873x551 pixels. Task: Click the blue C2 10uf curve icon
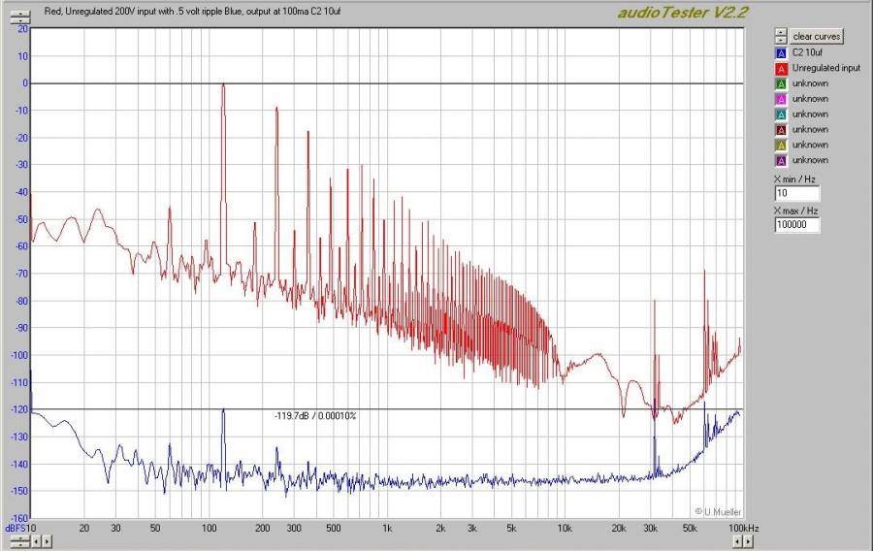click(780, 52)
